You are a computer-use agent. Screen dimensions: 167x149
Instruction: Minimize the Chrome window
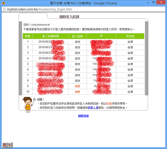pos(148,3)
